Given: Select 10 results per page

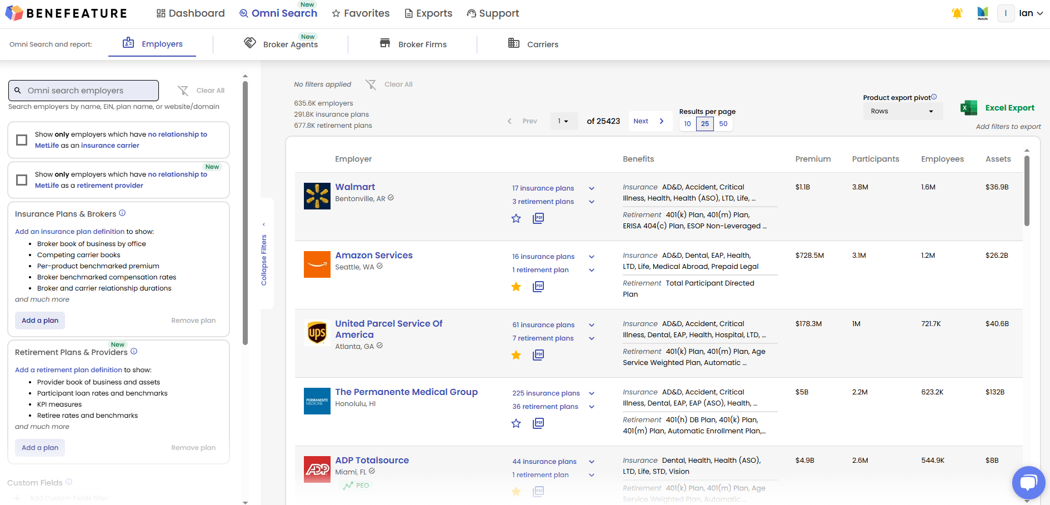Looking at the screenshot, I should click(688, 124).
